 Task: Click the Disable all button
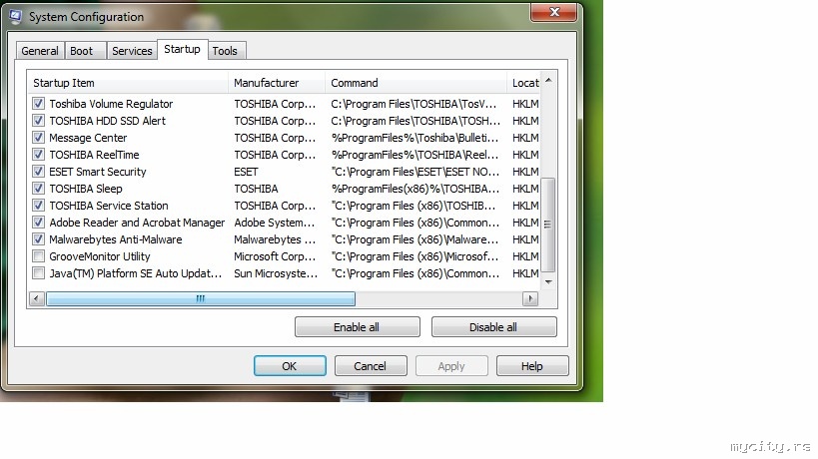[493, 327]
